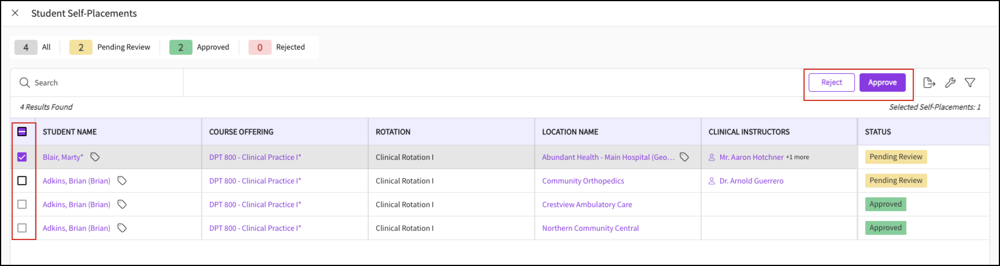Expand the '+1 more' clinical instructors
Viewport: 1000px width, 266px height.
tap(797, 157)
